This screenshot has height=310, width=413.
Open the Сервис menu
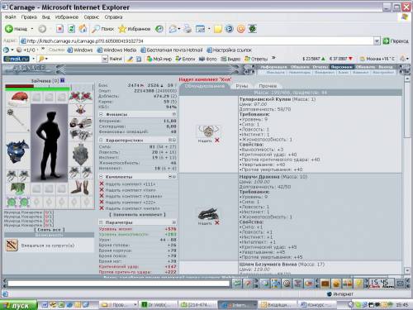pyautogui.click(x=92, y=17)
